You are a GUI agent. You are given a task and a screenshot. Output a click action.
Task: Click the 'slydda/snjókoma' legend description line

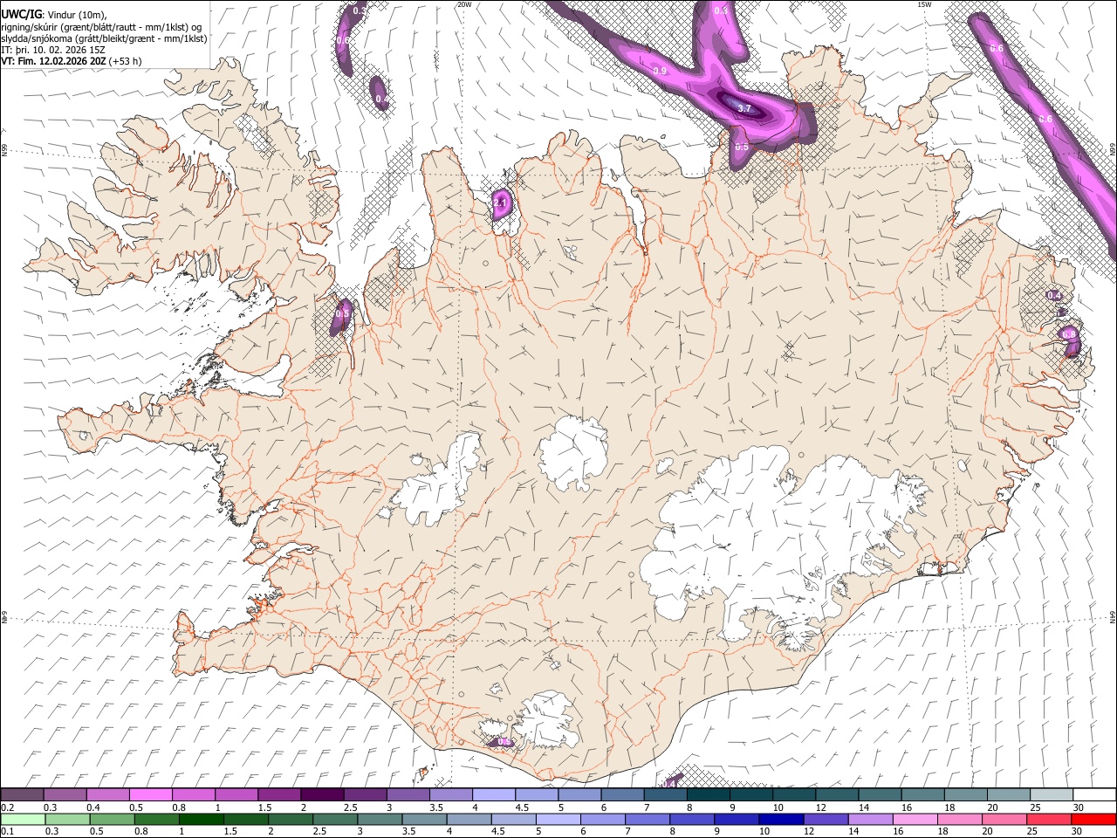105,38
